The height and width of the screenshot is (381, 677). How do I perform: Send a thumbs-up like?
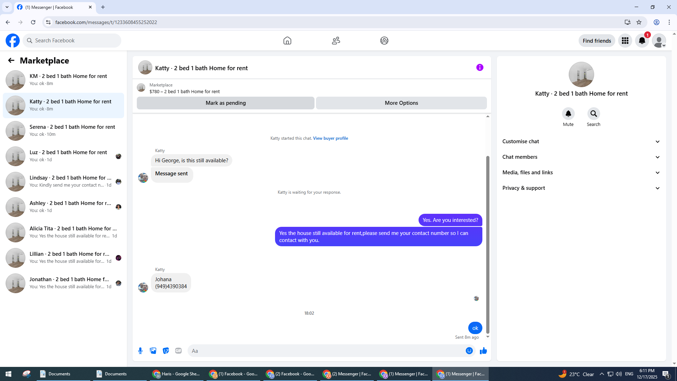tap(483, 351)
